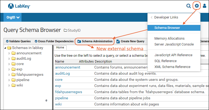This screenshot has width=209, height=110.
Task: Open the admin gear menu
Action: click(x=197, y=6)
